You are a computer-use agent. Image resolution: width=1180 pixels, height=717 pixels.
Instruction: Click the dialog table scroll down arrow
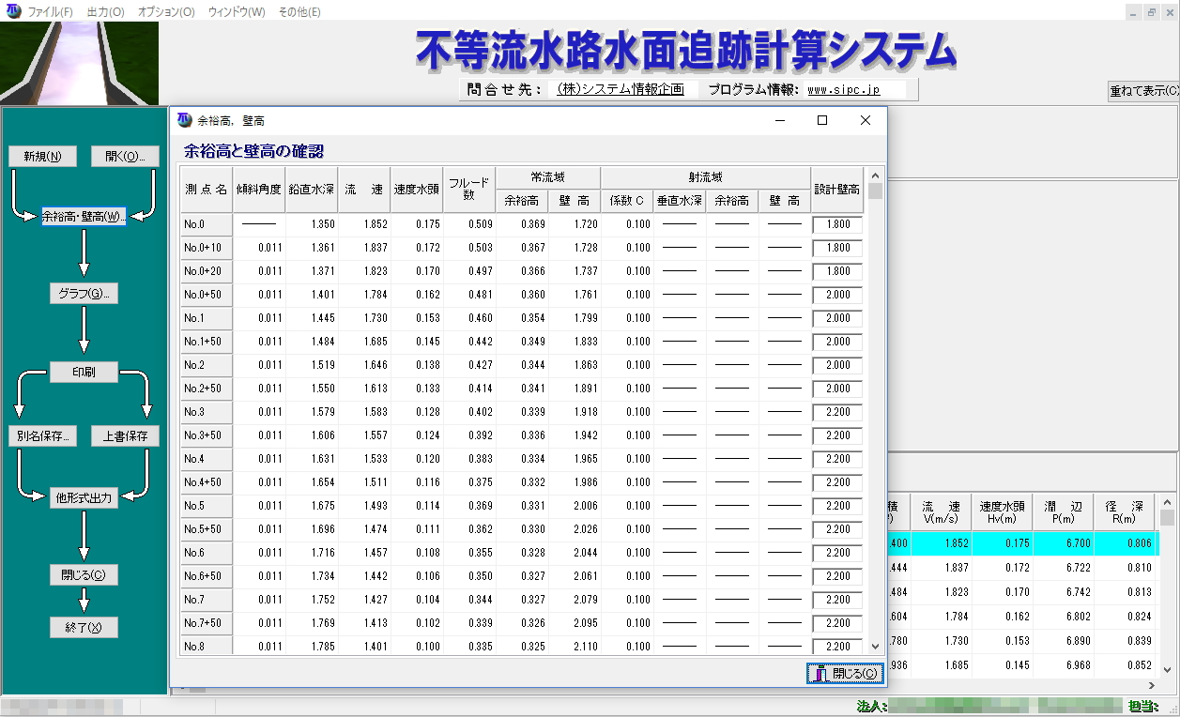coord(875,646)
